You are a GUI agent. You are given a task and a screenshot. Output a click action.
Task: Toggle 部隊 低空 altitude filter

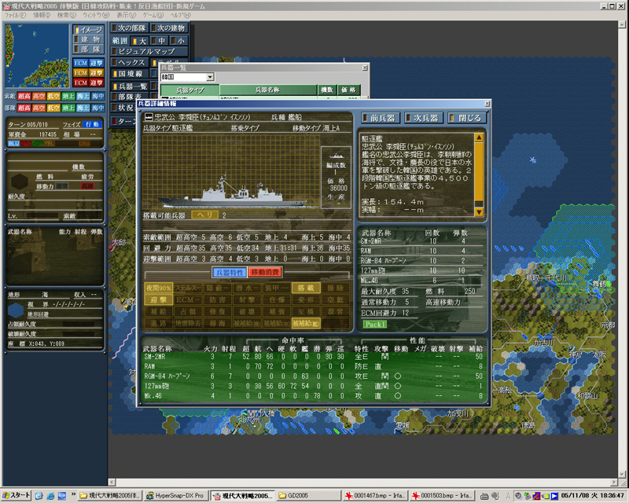point(53,108)
